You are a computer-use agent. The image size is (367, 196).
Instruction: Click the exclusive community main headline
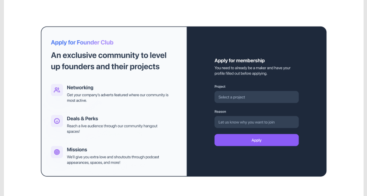click(109, 61)
